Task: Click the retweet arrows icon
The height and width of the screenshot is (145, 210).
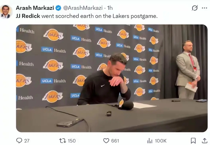Action: point(62,141)
